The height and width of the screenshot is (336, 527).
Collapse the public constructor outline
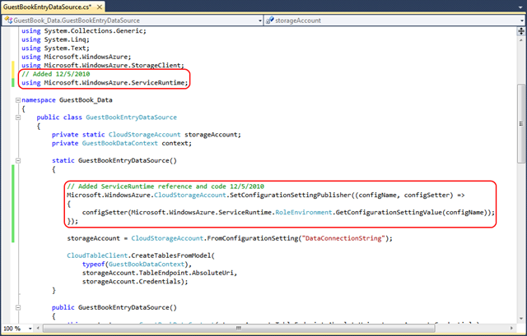click(x=18, y=307)
